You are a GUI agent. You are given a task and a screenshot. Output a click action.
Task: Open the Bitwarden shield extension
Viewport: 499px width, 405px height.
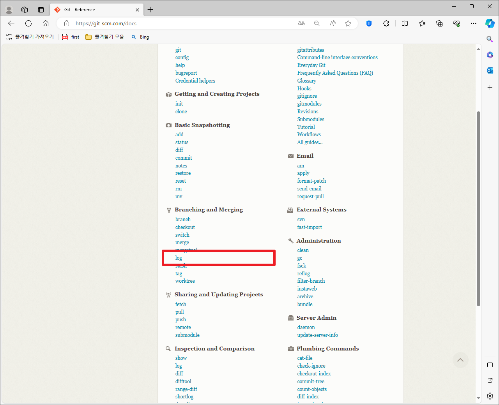[369, 23]
